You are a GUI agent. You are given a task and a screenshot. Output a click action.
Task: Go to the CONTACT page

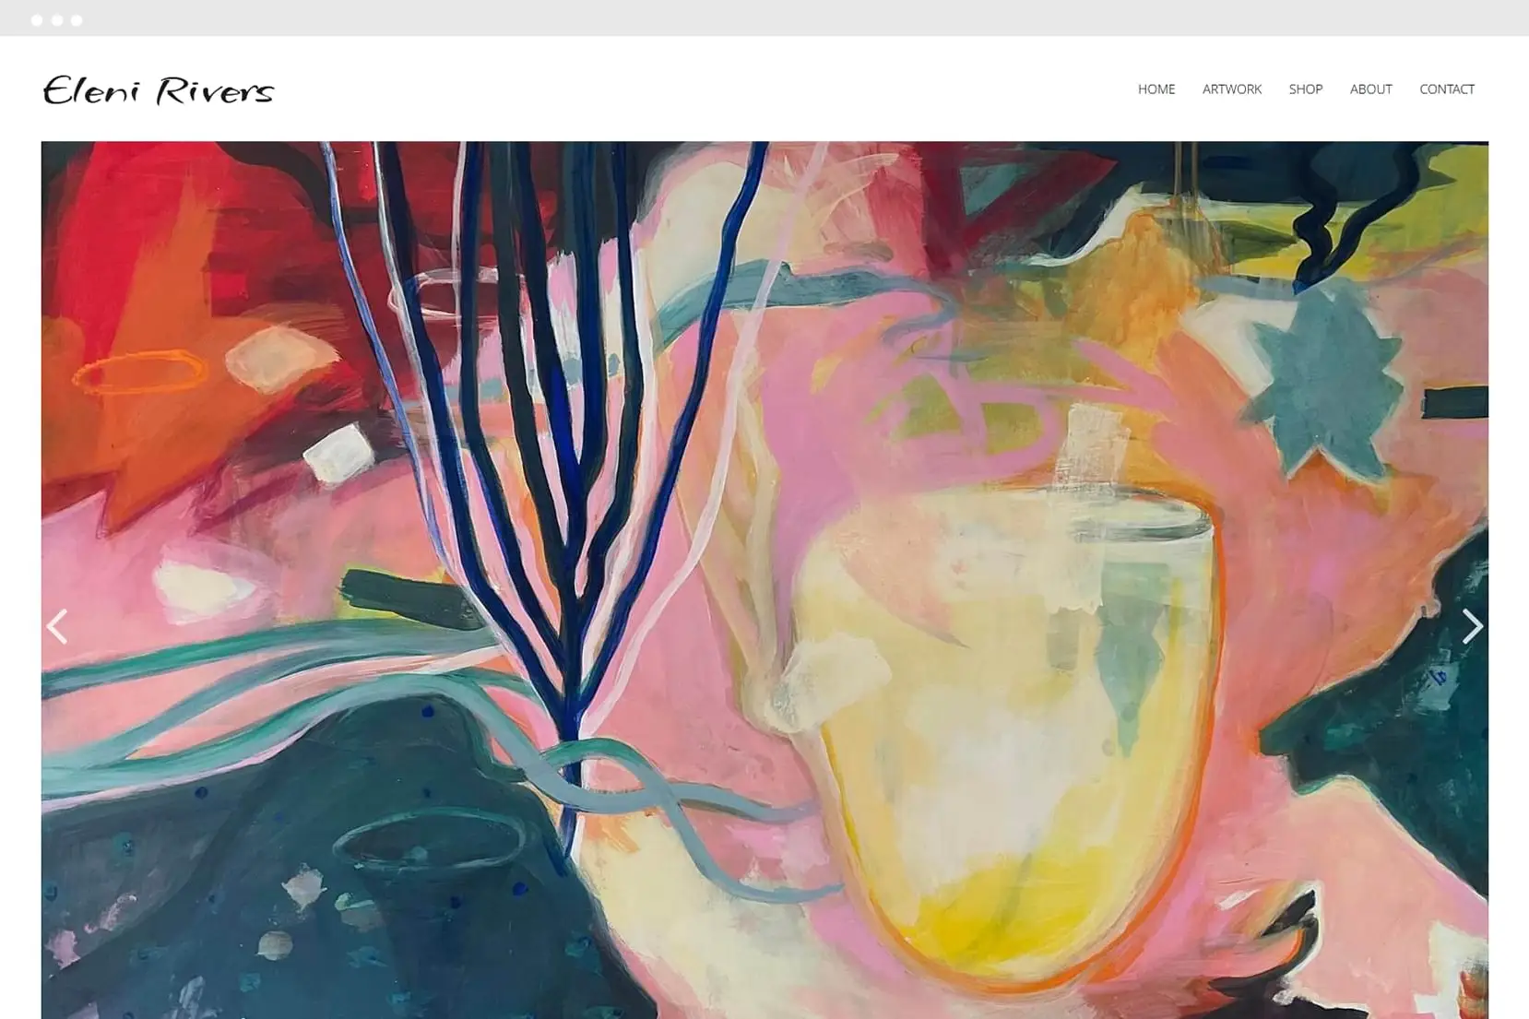coord(1447,89)
